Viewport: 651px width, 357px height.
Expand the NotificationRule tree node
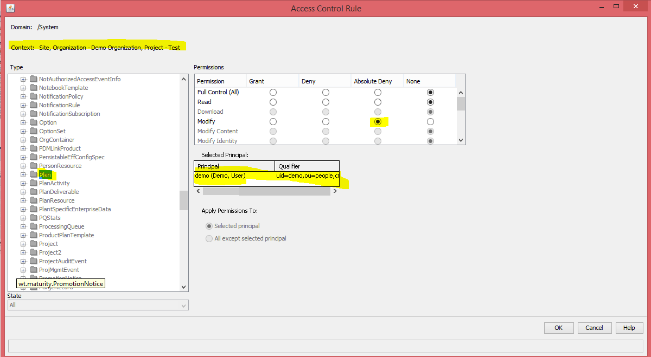[23, 105]
